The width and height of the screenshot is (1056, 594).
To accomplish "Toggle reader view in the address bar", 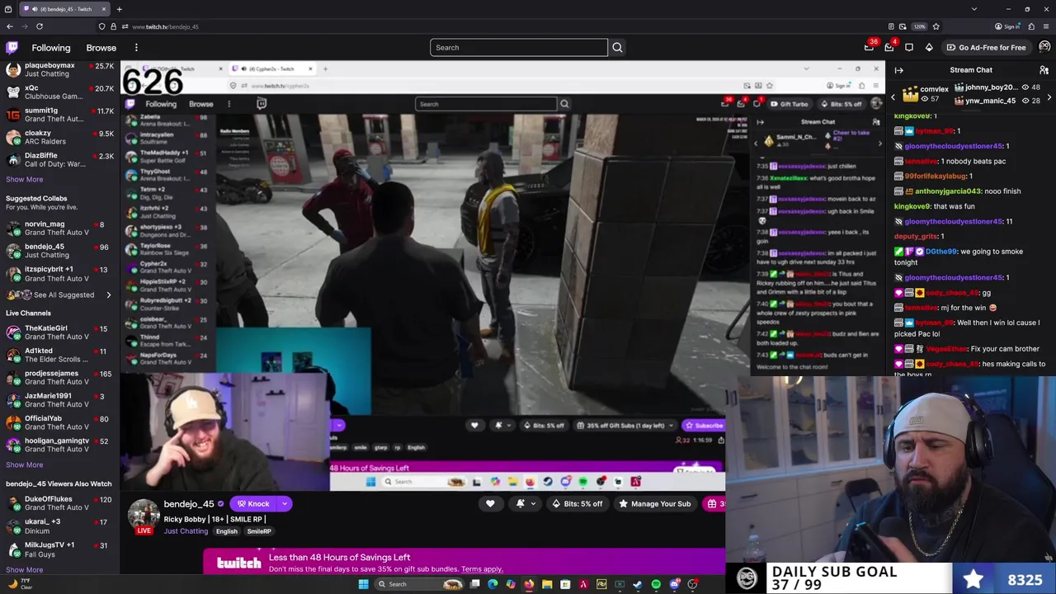I will click(x=889, y=26).
